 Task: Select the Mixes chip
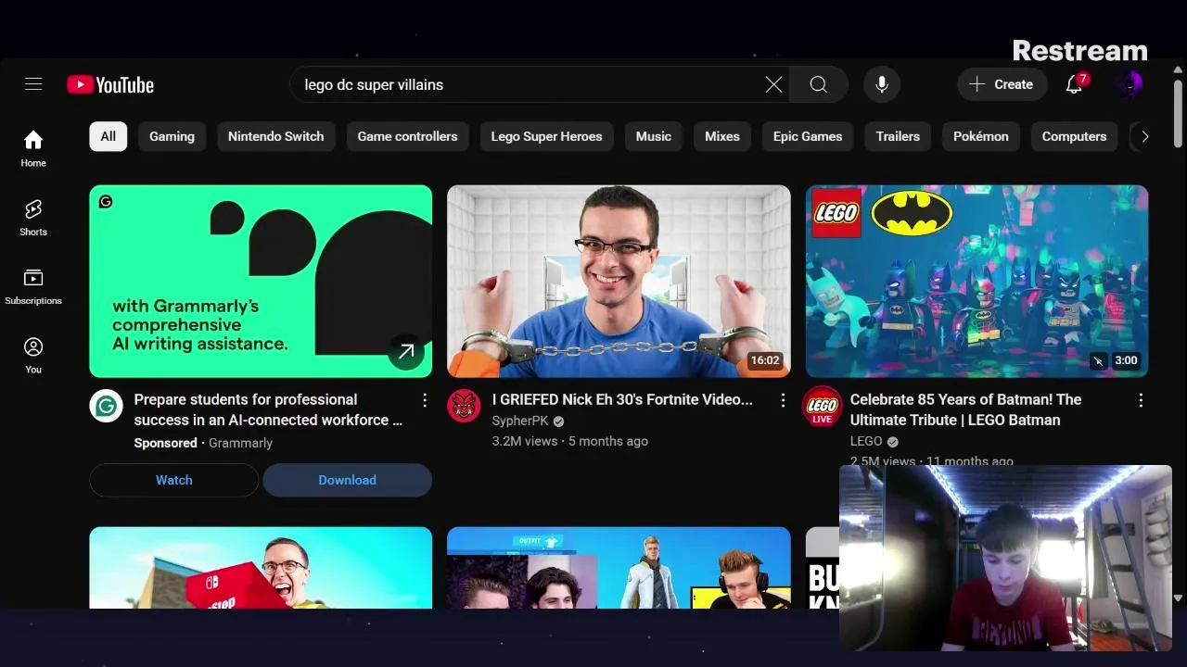point(722,136)
